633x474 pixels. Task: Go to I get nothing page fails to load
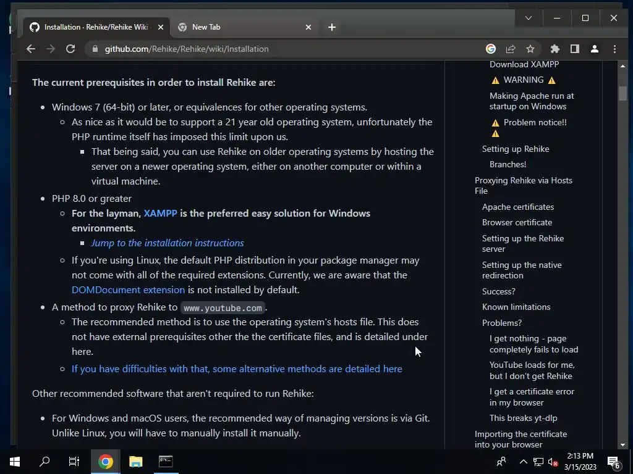tap(533, 344)
